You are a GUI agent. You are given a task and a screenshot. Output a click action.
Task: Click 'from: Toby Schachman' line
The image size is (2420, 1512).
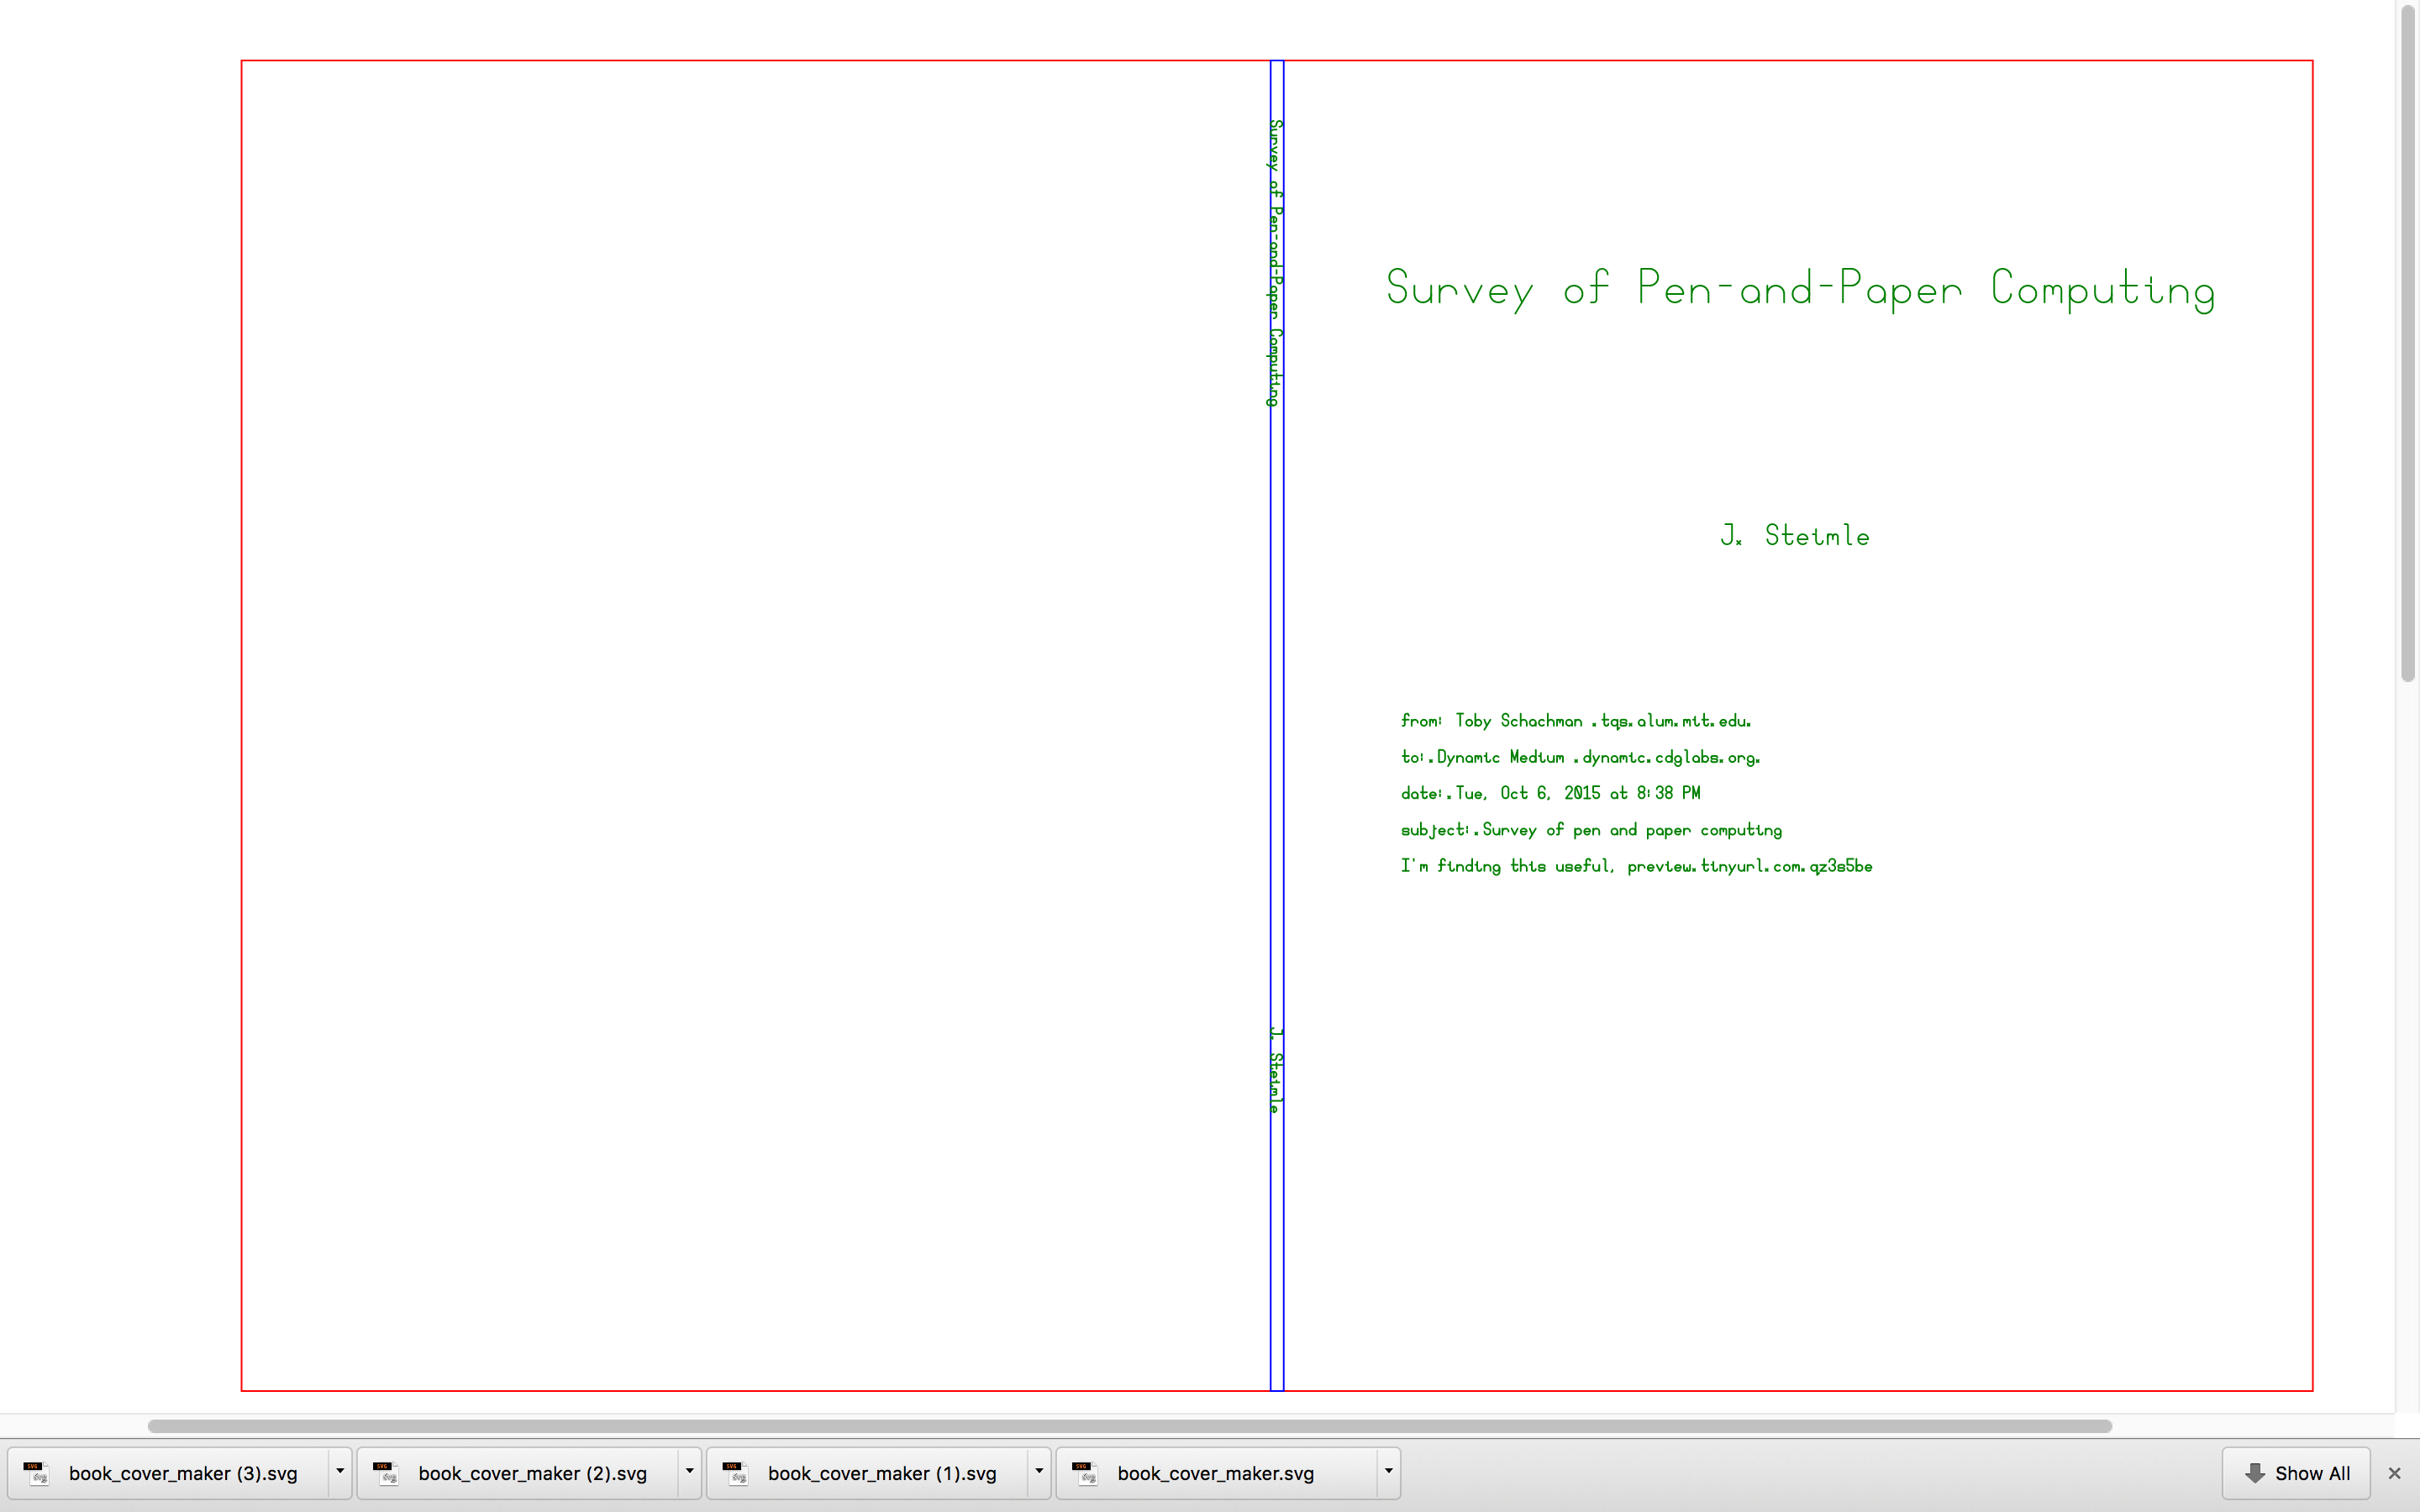[x=1576, y=721]
